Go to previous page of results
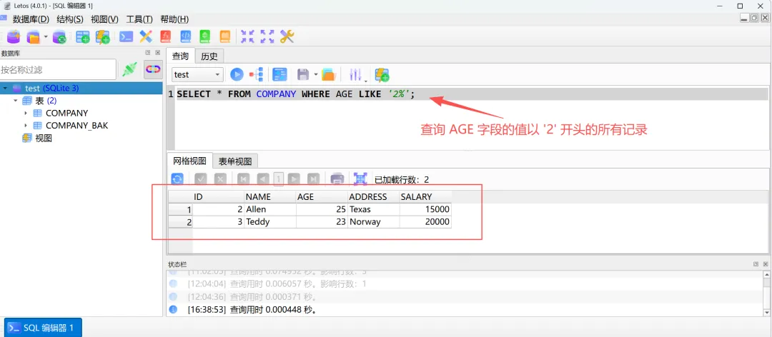 click(263, 180)
